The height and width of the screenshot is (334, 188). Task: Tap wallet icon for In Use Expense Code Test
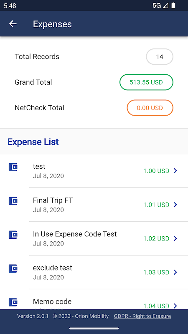tap(13, 235)
